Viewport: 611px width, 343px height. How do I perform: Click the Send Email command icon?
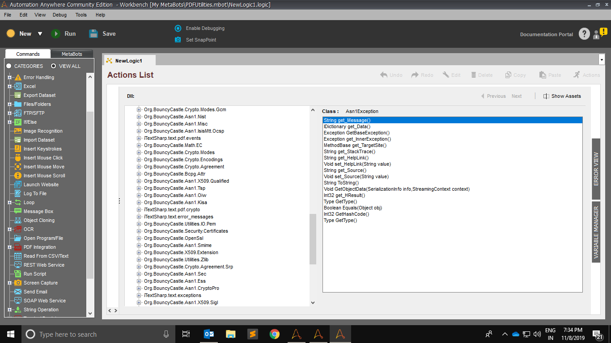point(18,292)
